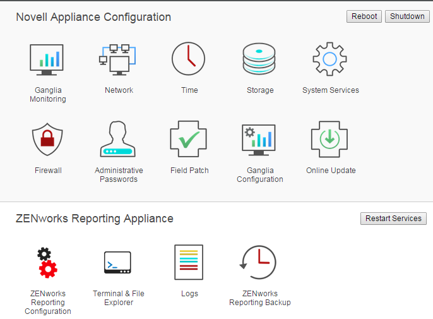
Task: Open the Storage disk icon
Action: click(259, 59)
